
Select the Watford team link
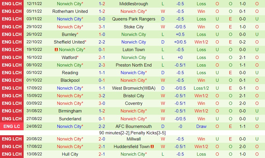pos(69,58)
